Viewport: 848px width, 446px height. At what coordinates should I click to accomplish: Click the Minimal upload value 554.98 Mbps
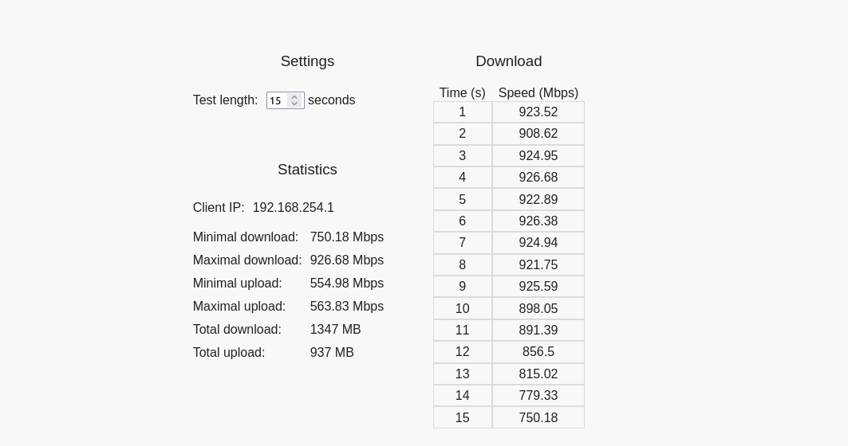click(347, 283)
